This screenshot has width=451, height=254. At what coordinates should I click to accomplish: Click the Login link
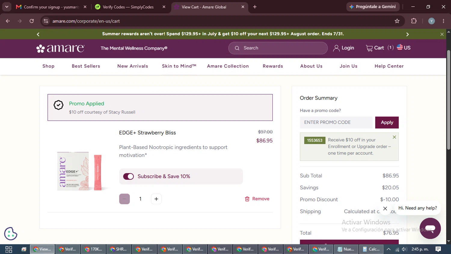[x=344, y=48]
